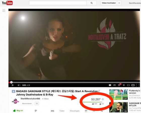
Task: Click the search magnifier button
Action: [92, 3]
